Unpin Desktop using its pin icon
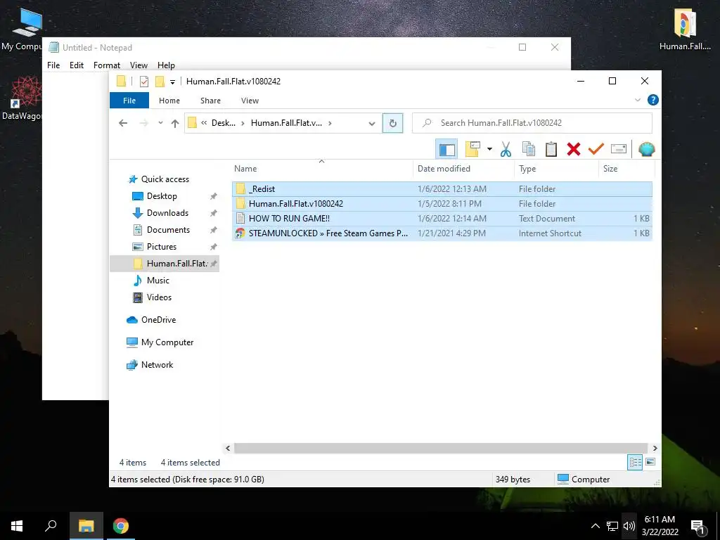The image size is (720, 540). point(214,196)
